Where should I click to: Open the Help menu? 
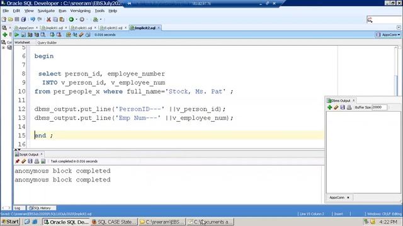point(113,11)
